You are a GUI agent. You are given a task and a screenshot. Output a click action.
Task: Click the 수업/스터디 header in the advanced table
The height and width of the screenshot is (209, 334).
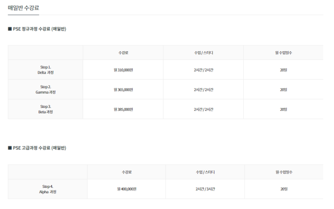click(205, 172)
